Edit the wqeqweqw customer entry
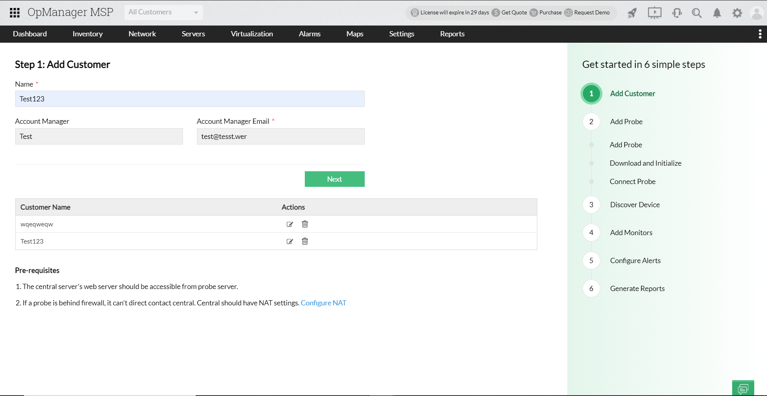This screenshot has width=767, height=396. coord(290,224)
